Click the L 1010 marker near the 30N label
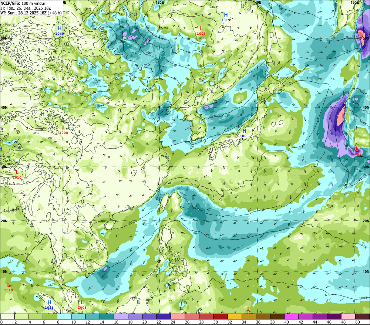370x325 pixels. pyautogui.click(x=17, y=175)
